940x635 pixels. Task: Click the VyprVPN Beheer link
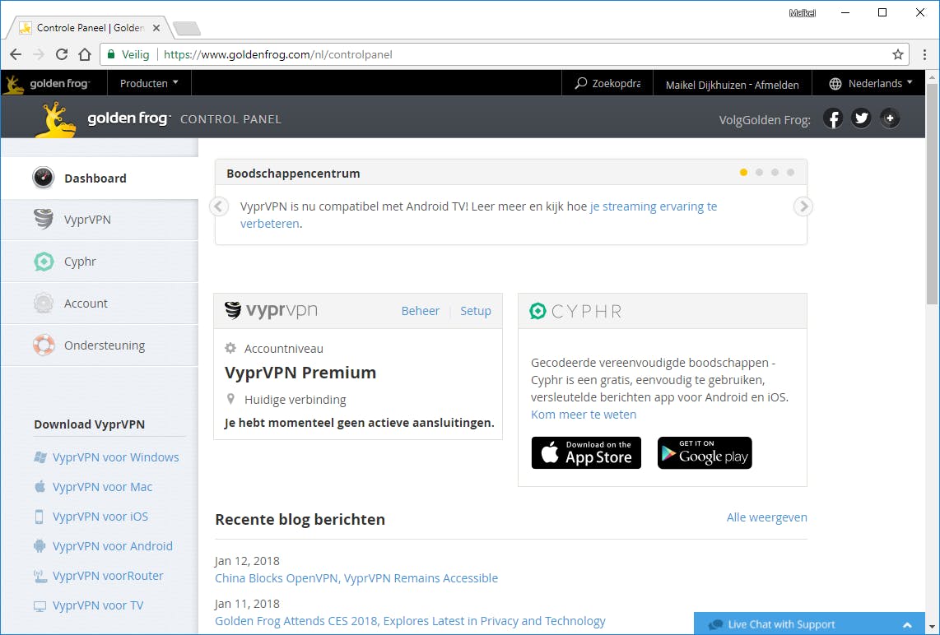420,311
